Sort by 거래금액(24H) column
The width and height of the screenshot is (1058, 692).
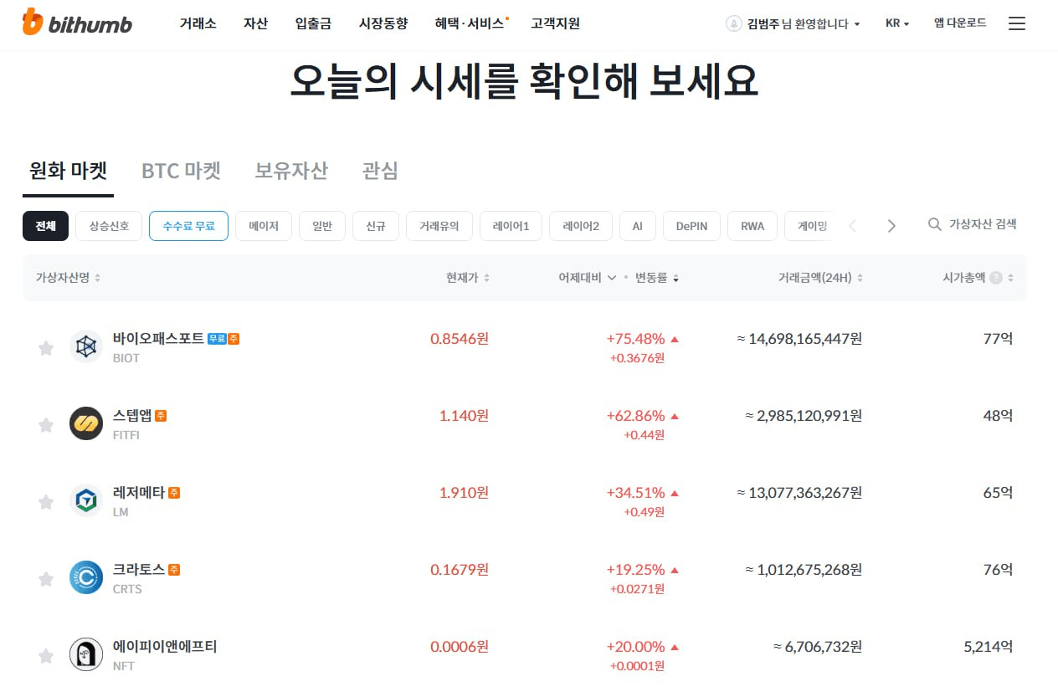click(820, 278)
